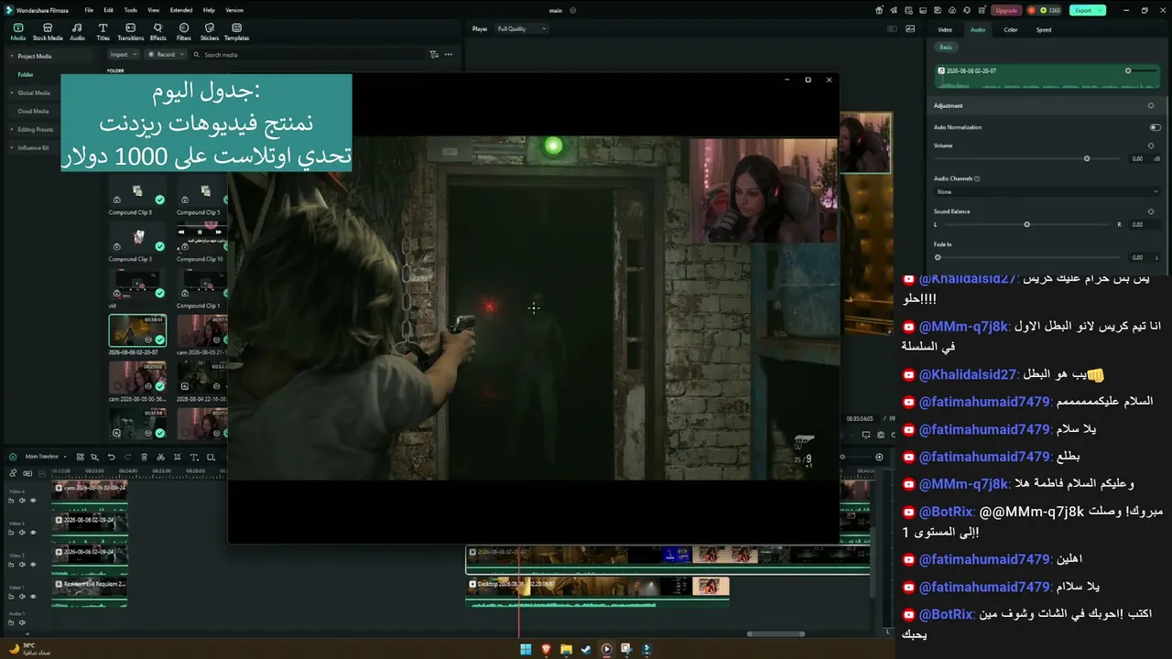
Task: Switch to the Color properties tab
Action: (1011, 30)
